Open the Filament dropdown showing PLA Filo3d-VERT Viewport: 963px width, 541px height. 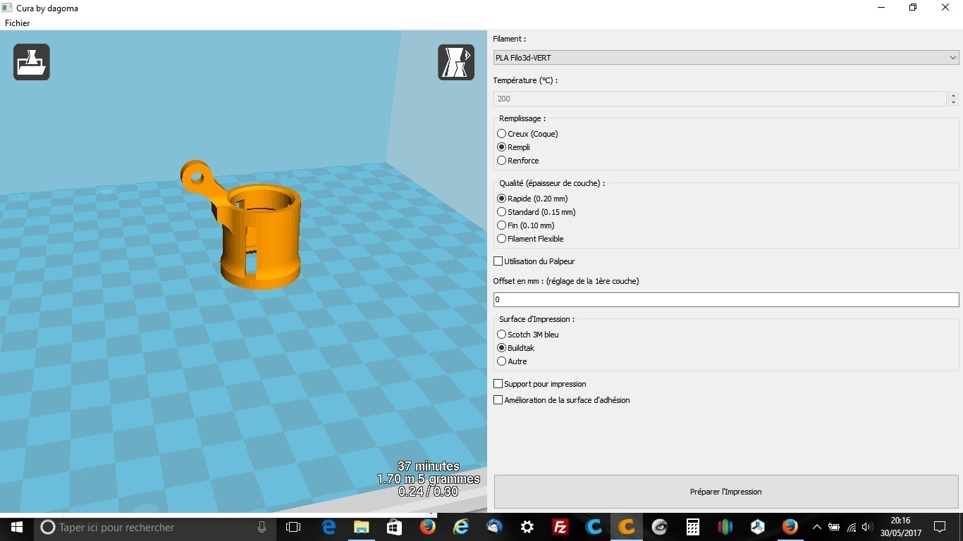click(726, 58)
